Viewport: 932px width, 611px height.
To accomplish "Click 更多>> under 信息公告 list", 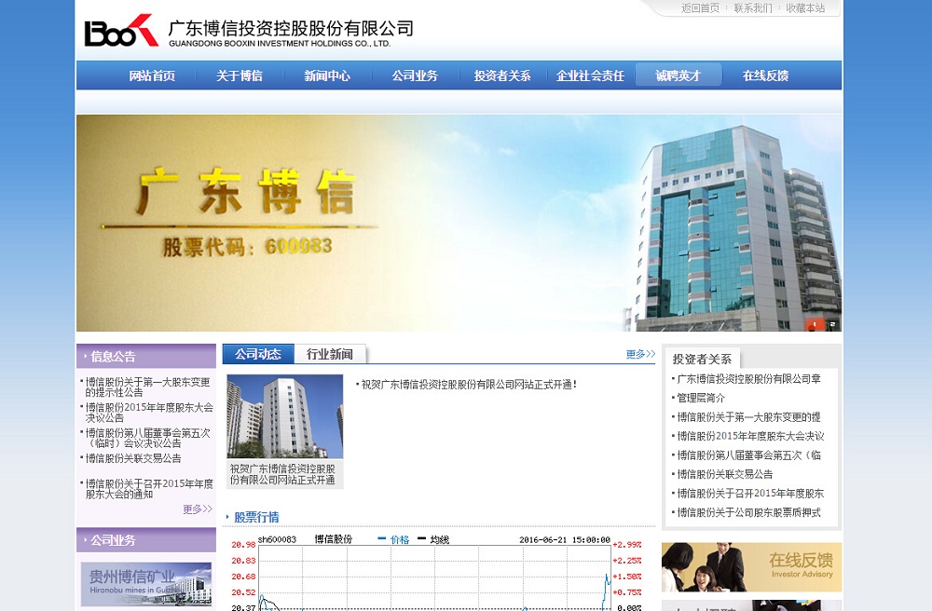I will (198, 509).
